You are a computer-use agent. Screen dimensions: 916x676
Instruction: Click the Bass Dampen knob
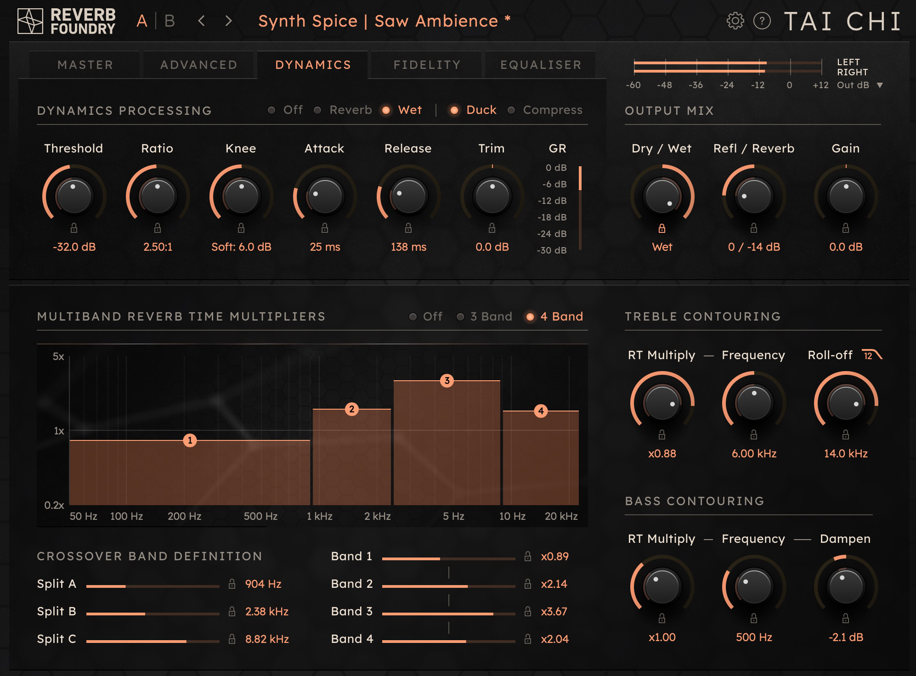pos(846,586)
